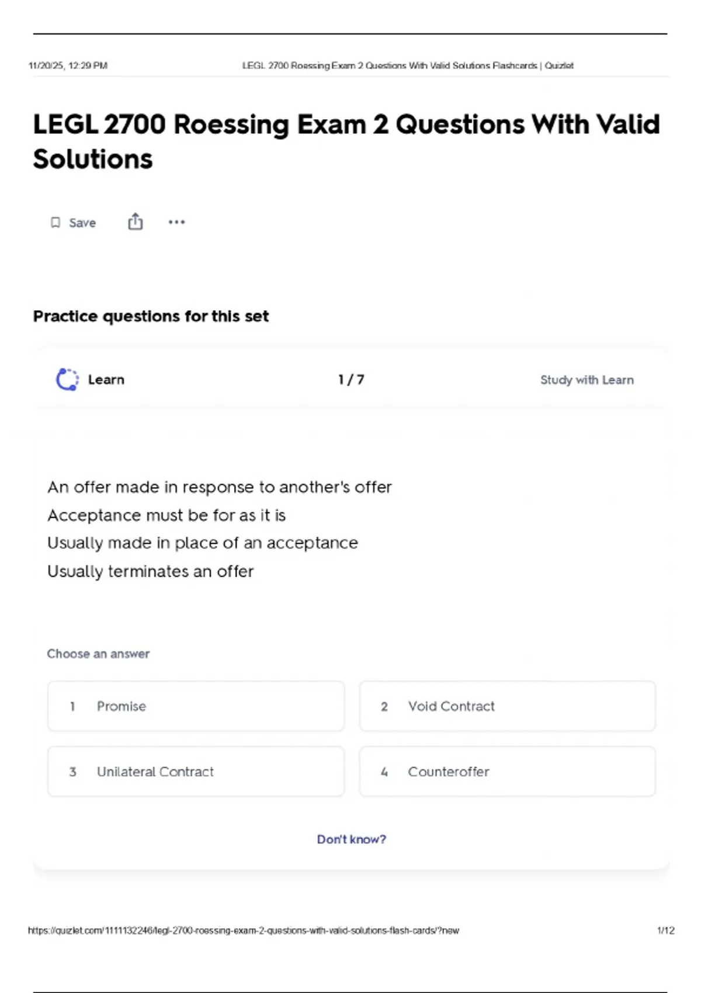The height and width of the screenshot is (993, 701).
Task: Click the Study with Learn link
Action: (x=587, y=380)
